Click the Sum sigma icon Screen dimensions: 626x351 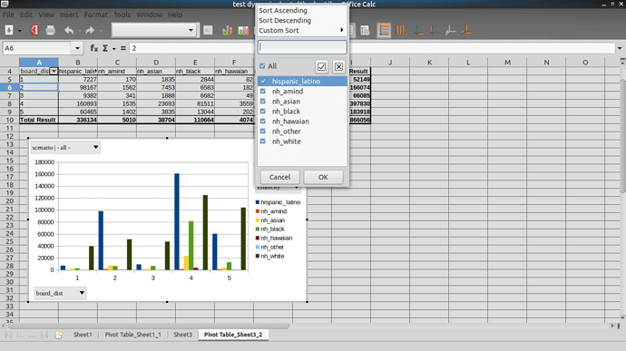tap(105, 48)
